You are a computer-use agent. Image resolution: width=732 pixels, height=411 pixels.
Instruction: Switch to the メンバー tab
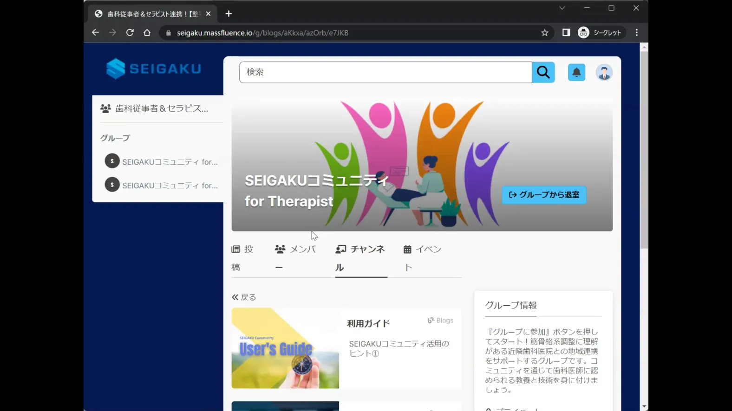(295, 258)
